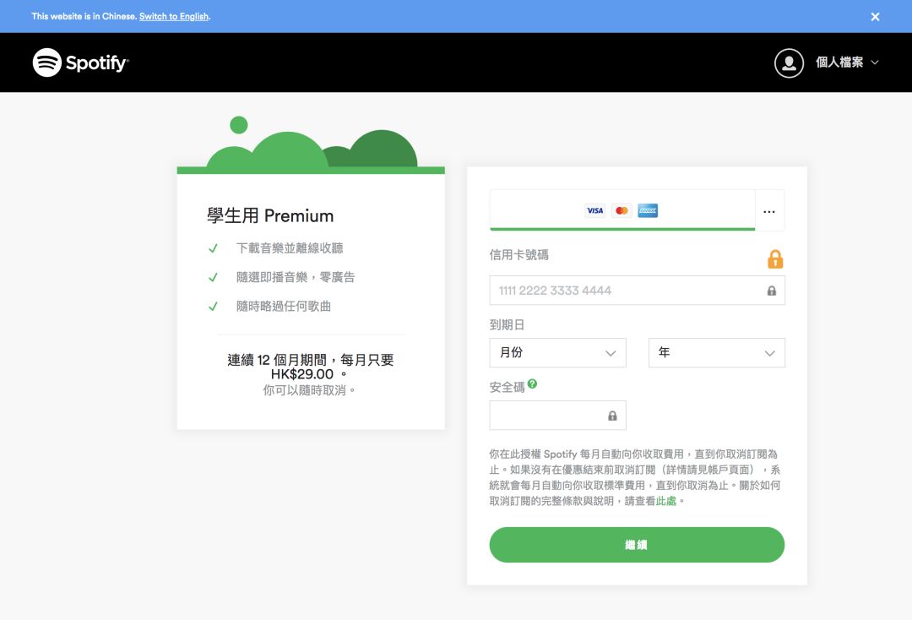Click checkmark beside 隨選即播音樂
Image resolution: width=912 pixels, height=620 pixels.
pos(213,277)
